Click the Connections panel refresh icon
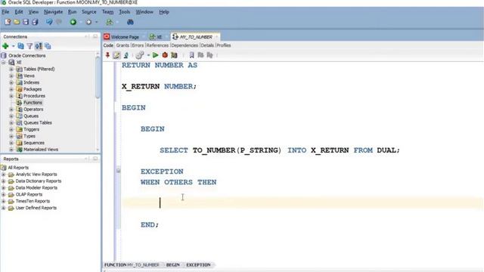484x272 pixels. point(20,46)
